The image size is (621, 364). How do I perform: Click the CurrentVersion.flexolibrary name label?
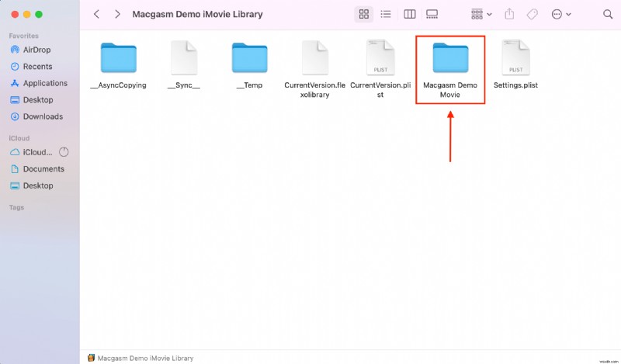coord(315,90)
